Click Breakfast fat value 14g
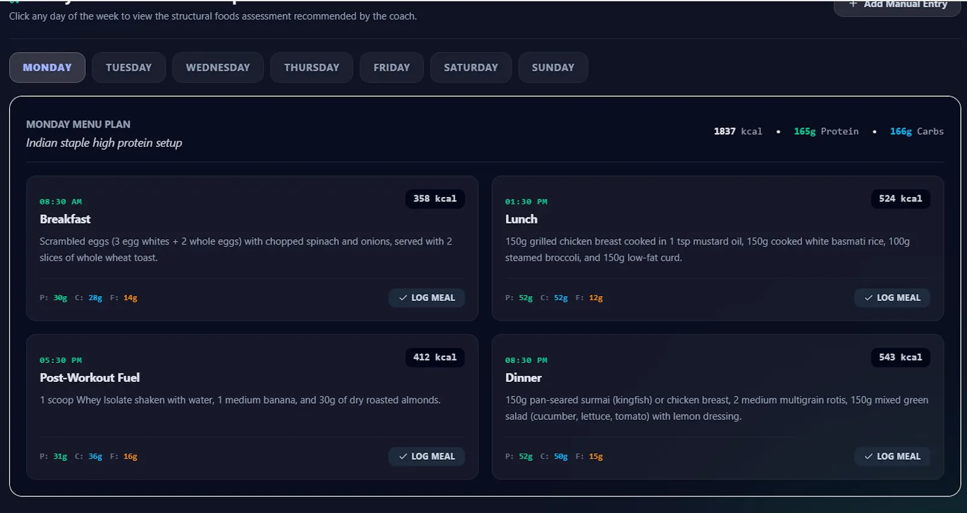 tap(131, 298)
